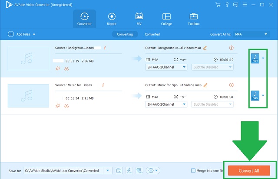278x179 pixels.
Task: Rename output Music for Spo...ut Videos.m4a
Action: (205, 85)
